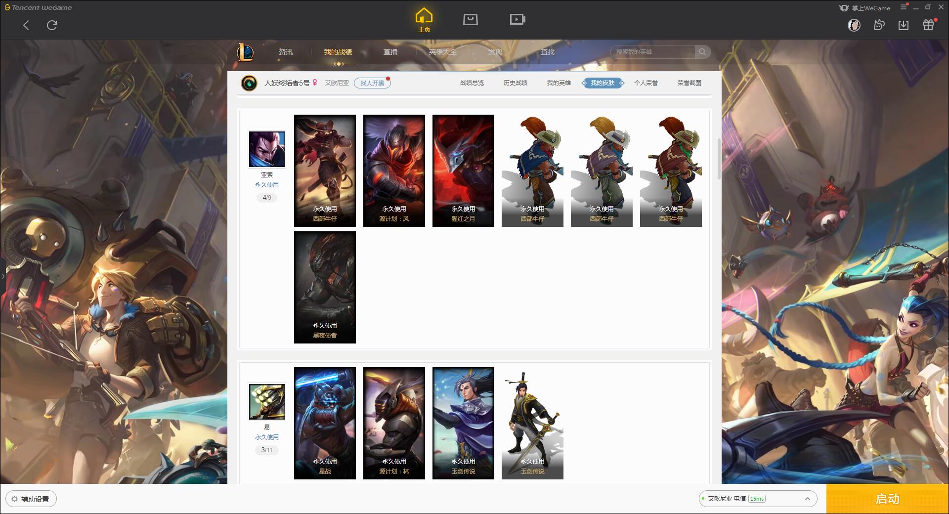
Task: Refresh the page with reload icon
Action: (x=52, y=25)
